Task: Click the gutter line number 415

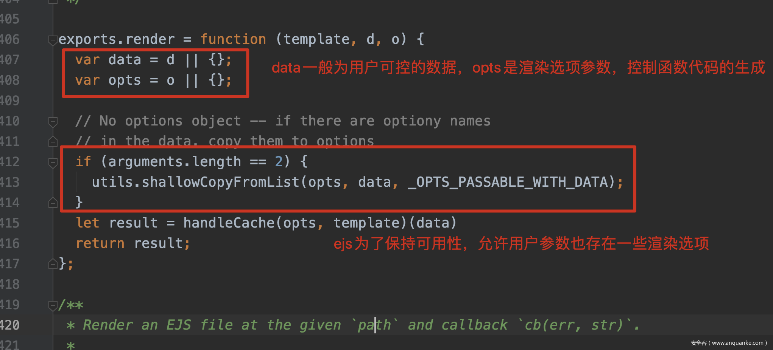Action: 9,223
